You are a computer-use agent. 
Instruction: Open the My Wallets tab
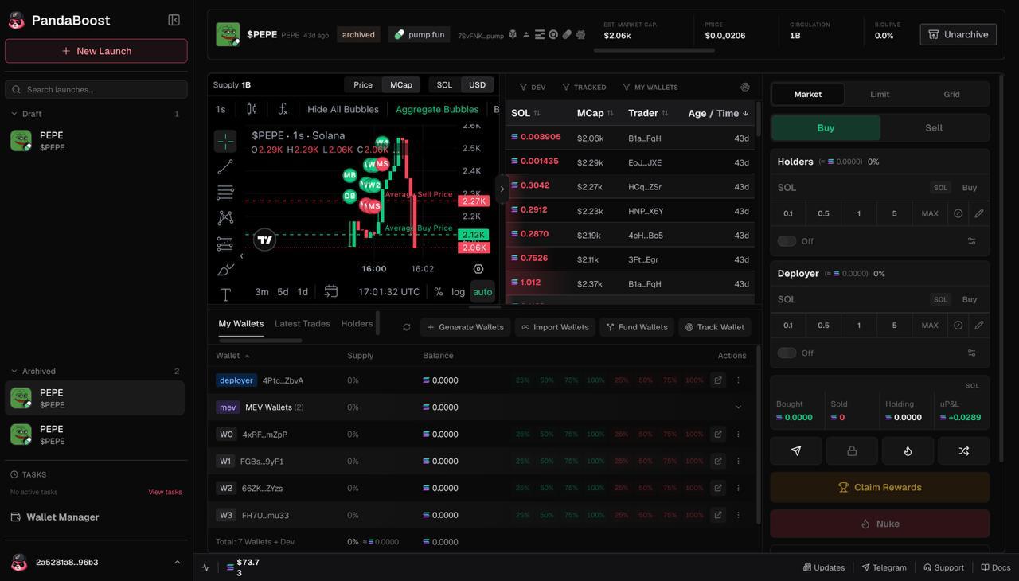point(241,324)
